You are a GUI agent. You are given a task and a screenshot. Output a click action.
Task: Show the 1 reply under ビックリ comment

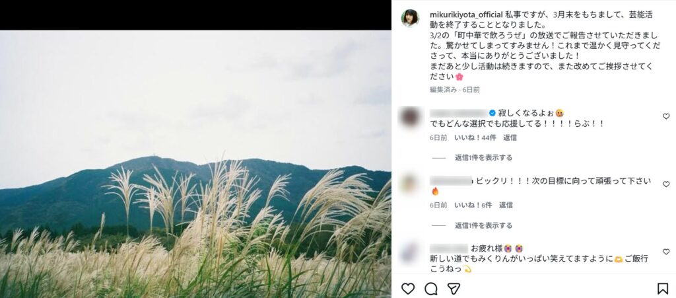click(483, 225)
